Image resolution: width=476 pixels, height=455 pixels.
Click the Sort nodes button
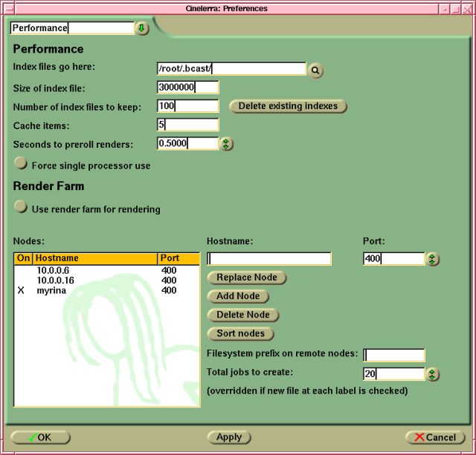click(240, 334)
